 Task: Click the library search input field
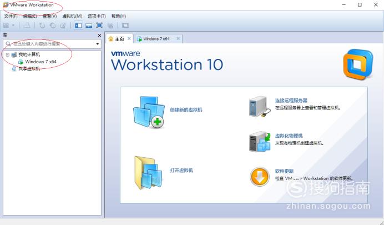point(52,44)
